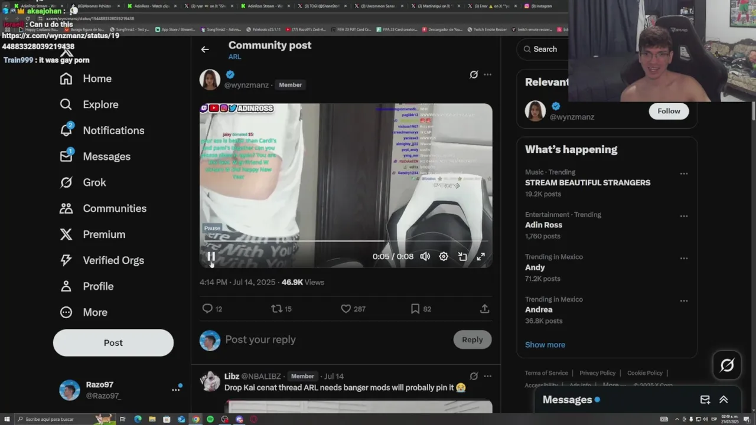Follow wynzmanz in the Relevant panel
Image resolution: width=756 pixels, height=425 pixels.
[x=669, y=111]
